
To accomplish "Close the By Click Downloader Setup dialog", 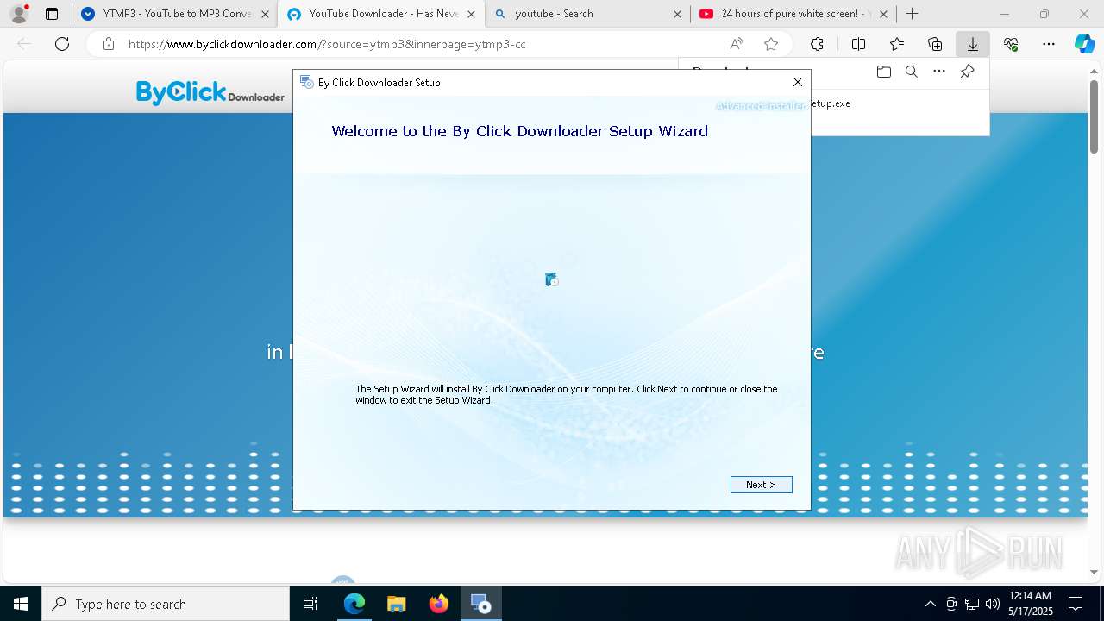I will (x=798, y=82).
